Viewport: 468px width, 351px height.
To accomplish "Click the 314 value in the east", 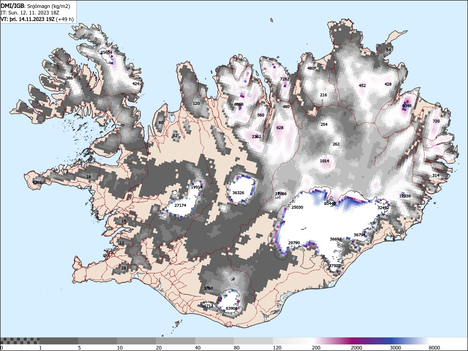I will 436,175.
